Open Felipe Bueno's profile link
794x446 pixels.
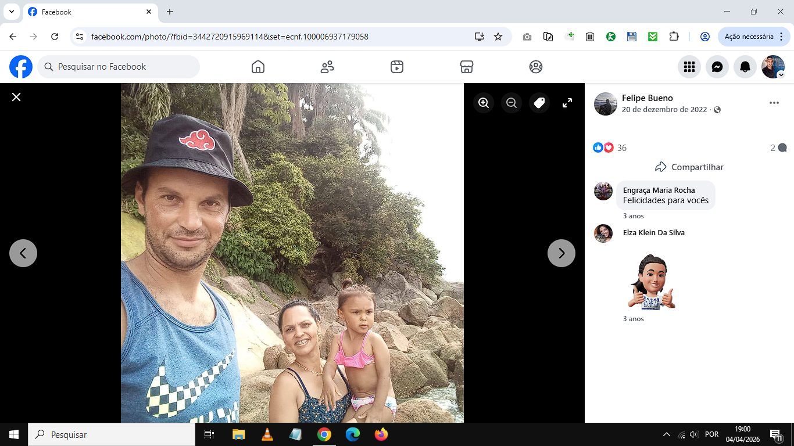pos(647,98)
